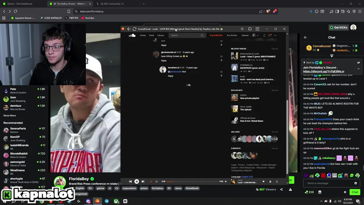Open SoundCloud more options ellipsis
Viewport: 364px width, 205px height.
pyautogui.click(x=275, y=35)
